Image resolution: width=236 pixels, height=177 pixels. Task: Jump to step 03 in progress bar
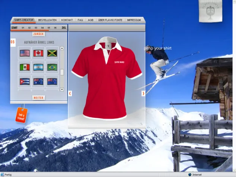36,28
